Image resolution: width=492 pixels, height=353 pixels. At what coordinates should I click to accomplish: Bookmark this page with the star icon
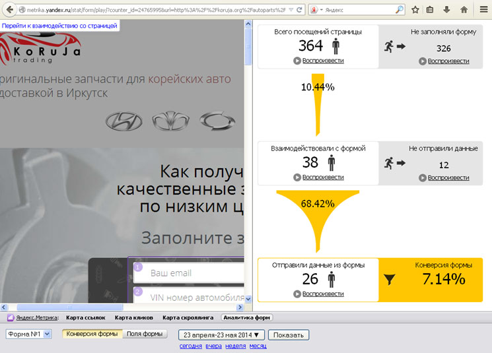[415, 10]
